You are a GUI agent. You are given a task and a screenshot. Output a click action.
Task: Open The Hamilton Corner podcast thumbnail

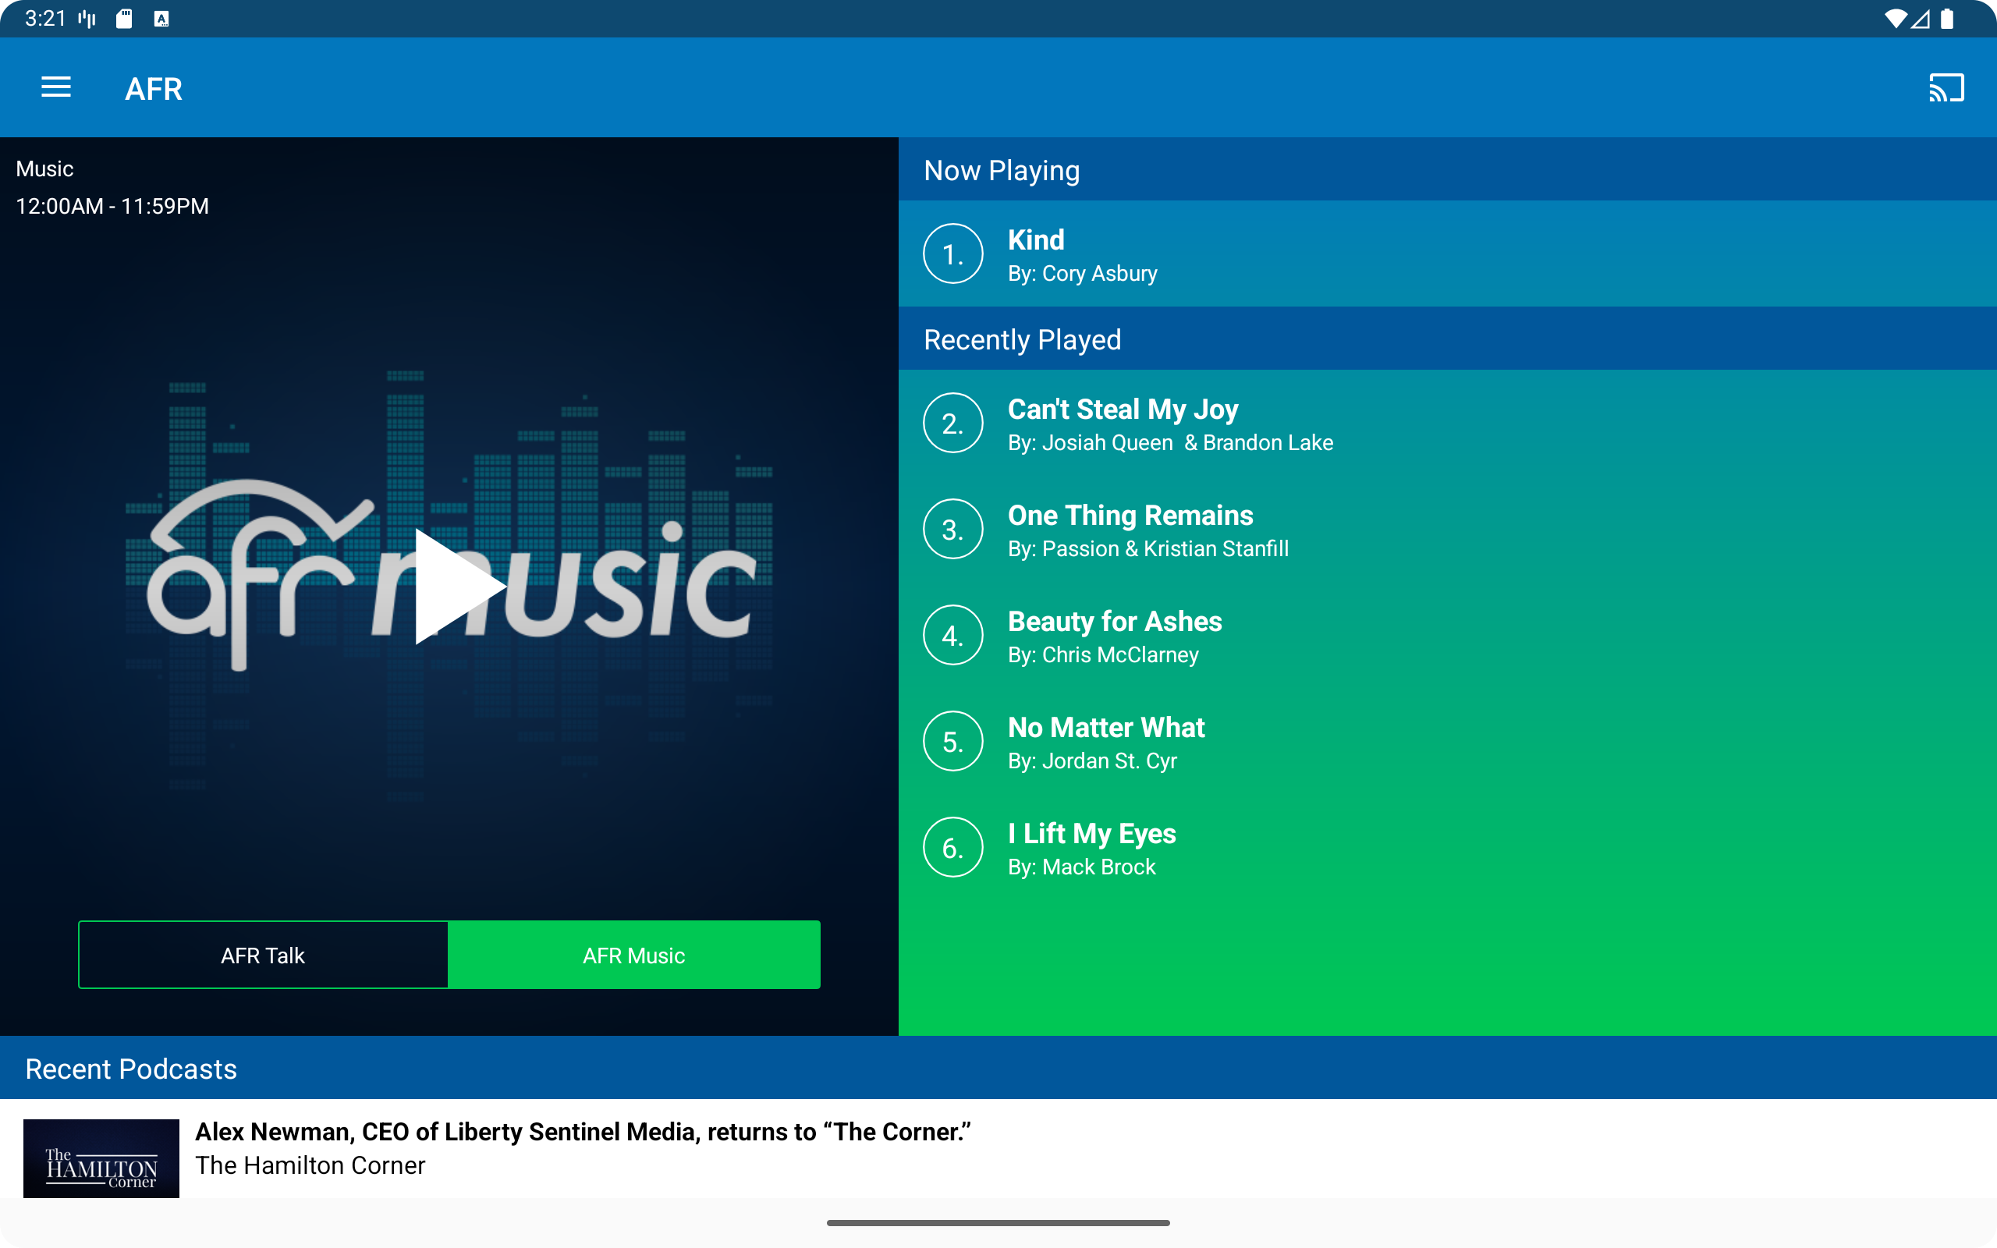(101, 1158)
